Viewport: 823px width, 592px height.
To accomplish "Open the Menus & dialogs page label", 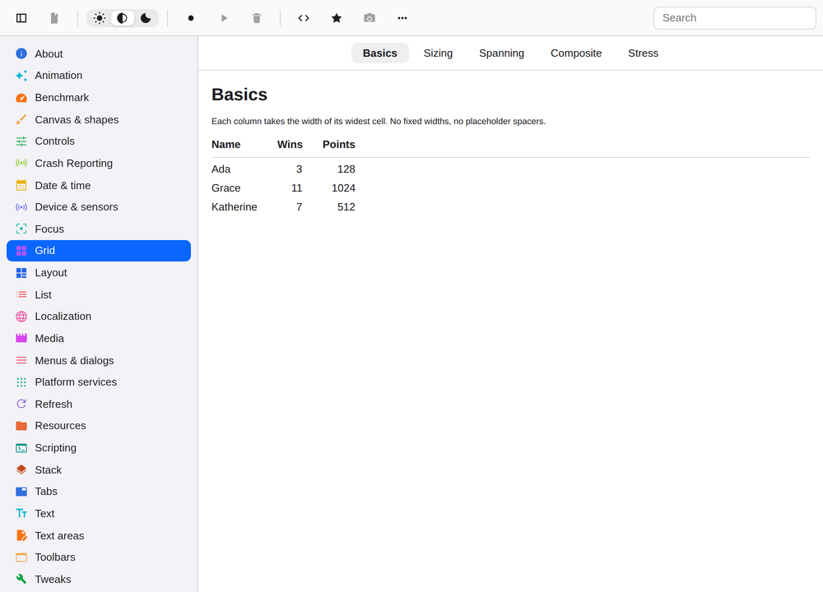I will 75,360.
